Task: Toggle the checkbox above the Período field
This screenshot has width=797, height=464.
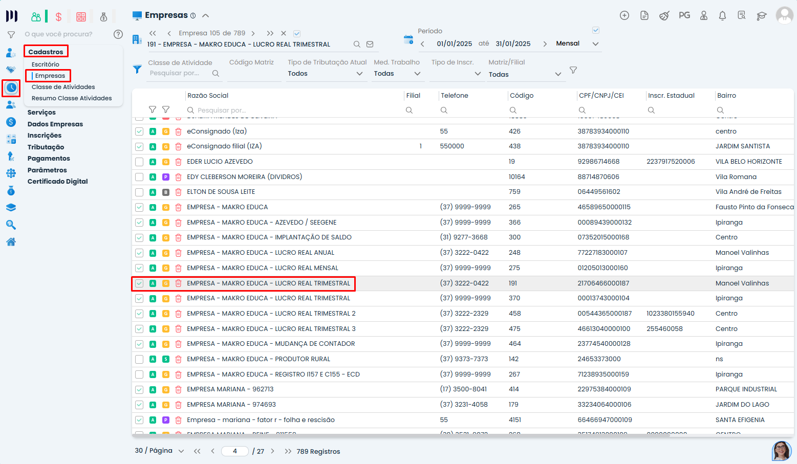Action: (595, 30)
